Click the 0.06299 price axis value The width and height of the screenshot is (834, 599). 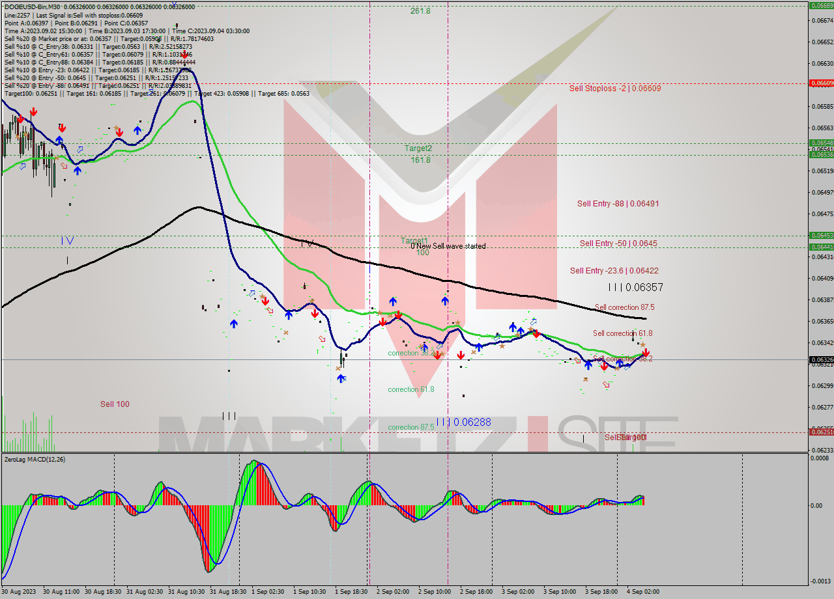[x=822, y=385]
